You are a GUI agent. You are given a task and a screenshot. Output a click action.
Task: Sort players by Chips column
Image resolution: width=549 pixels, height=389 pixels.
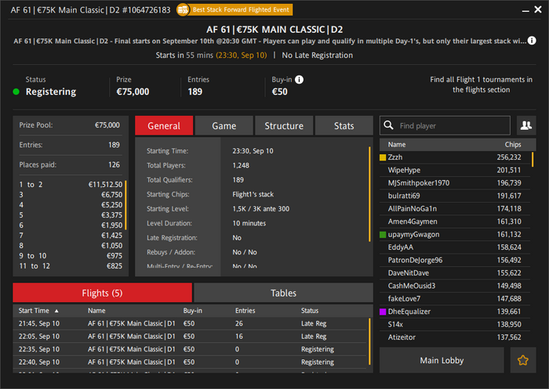tap(513, 144)
